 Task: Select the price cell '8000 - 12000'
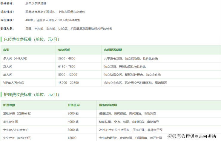tap(79, 75)
